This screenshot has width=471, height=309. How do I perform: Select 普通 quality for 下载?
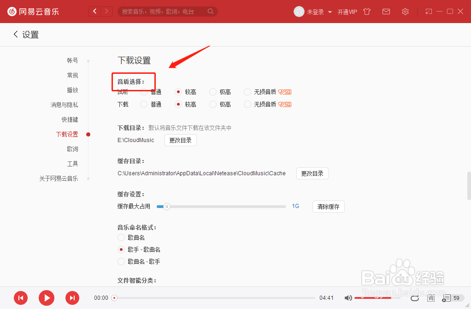144,104
